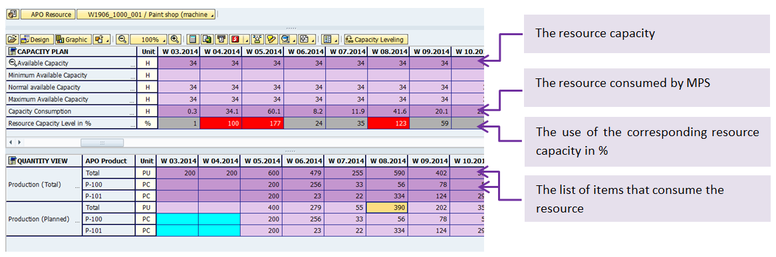Screen dimensions: 776x257
Task: Click the APO Resource button
Action: (x=48, y=15)
